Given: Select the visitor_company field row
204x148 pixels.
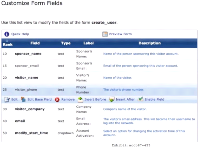Looking at the screenshot, I should [x=30, y=109].
